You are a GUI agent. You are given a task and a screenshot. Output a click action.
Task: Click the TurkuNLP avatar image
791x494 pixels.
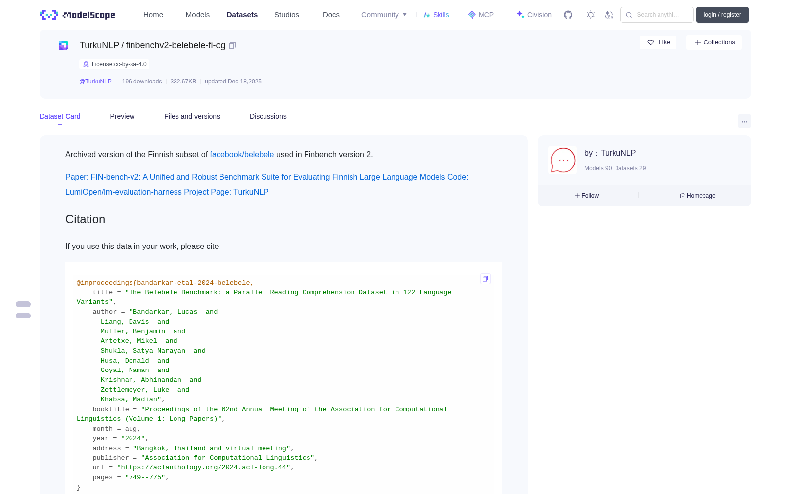pos(563,160)
